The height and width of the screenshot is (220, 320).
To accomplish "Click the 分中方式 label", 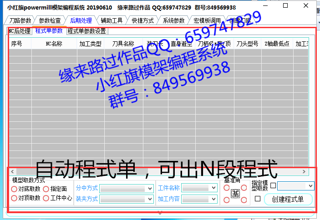I will click(87, 188).
